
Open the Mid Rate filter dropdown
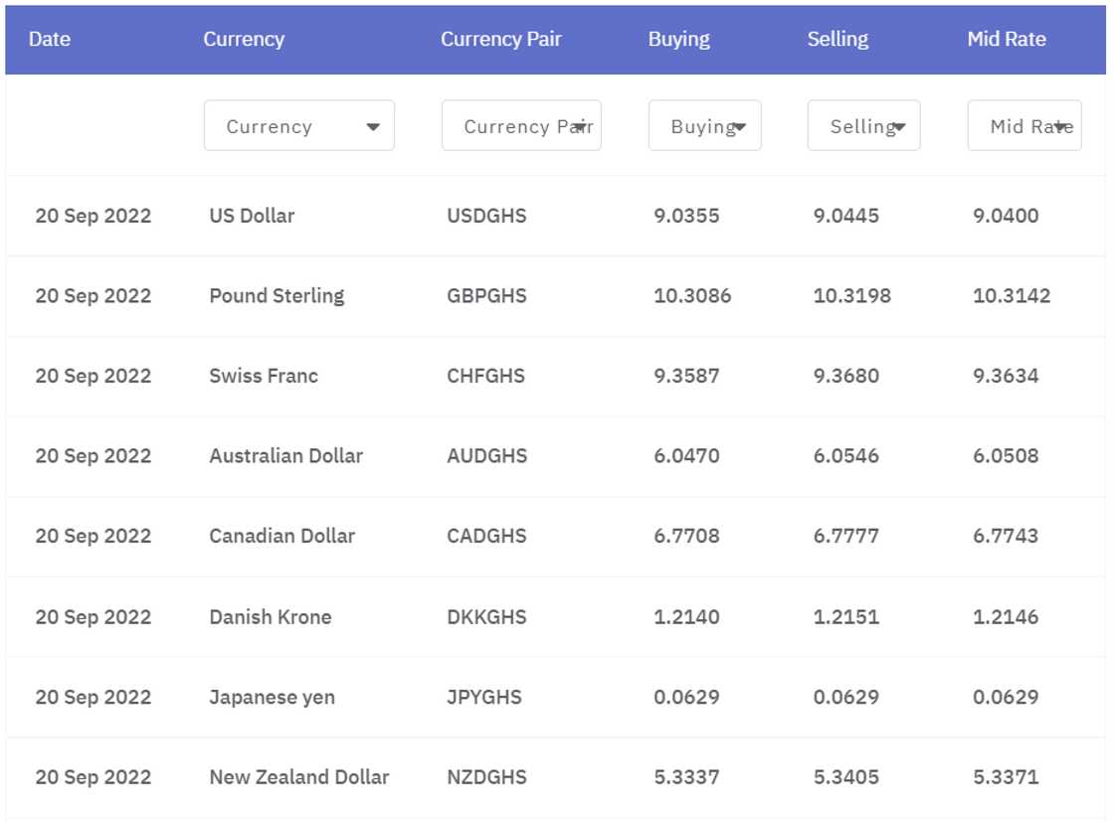click(1024, 125)
